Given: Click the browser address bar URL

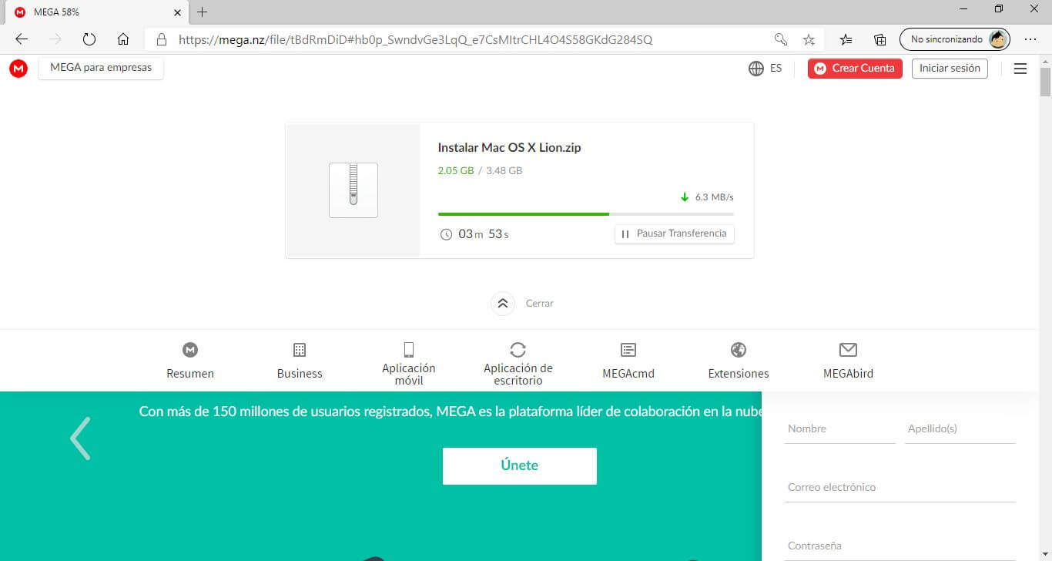Looking at the screenshot, I should pos(416,39).
